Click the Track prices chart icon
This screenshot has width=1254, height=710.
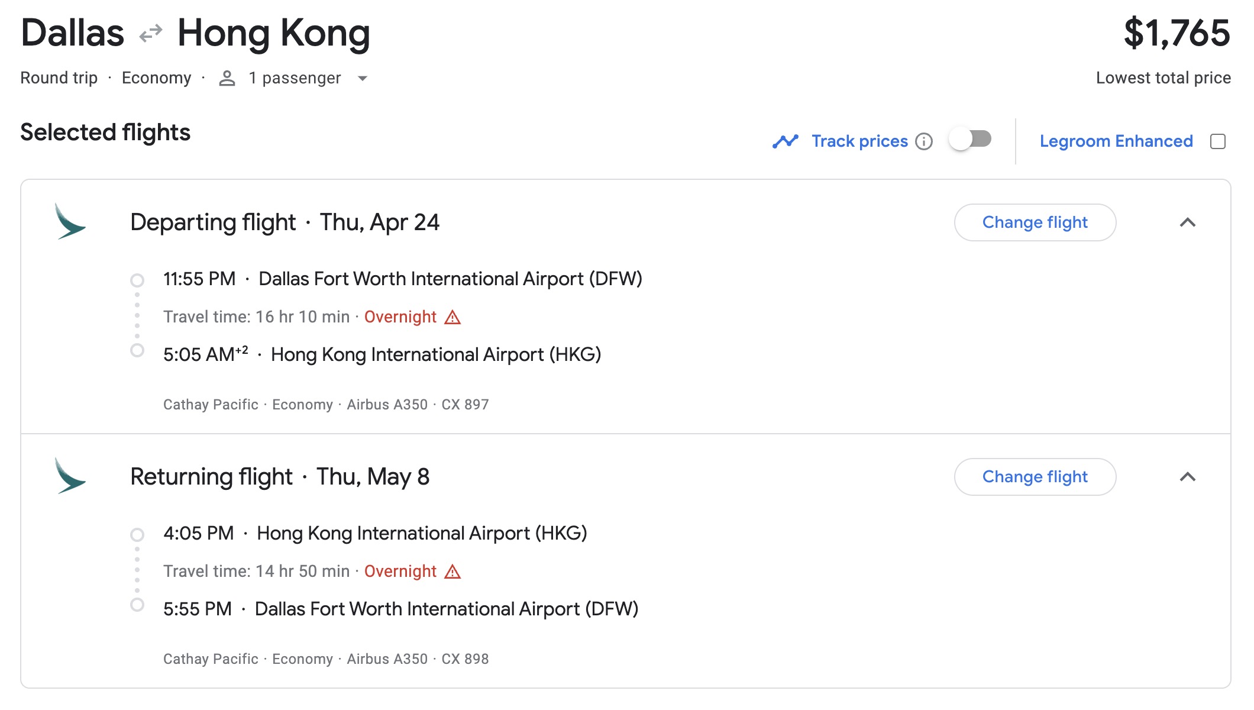[785, 141]
